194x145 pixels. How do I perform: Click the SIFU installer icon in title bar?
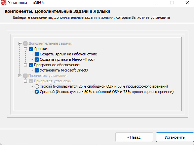[4, 3]
